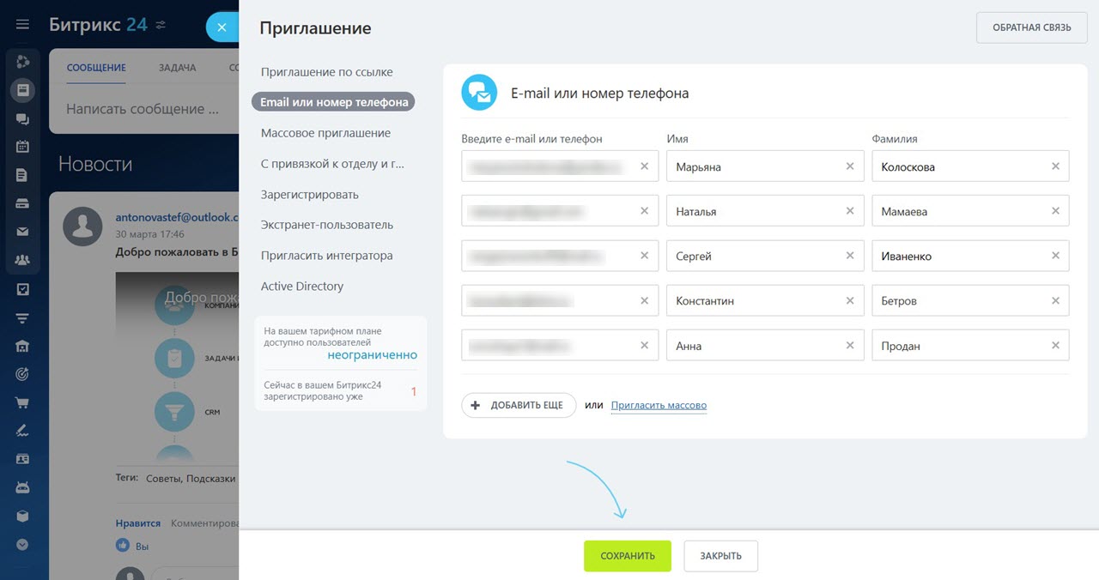Select the Массовое приглашение menu item
The image size is (1099, 580).
pos(325,133)
